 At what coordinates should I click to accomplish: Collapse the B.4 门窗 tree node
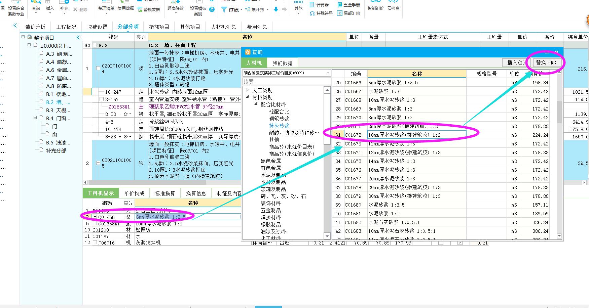point(35,118)
